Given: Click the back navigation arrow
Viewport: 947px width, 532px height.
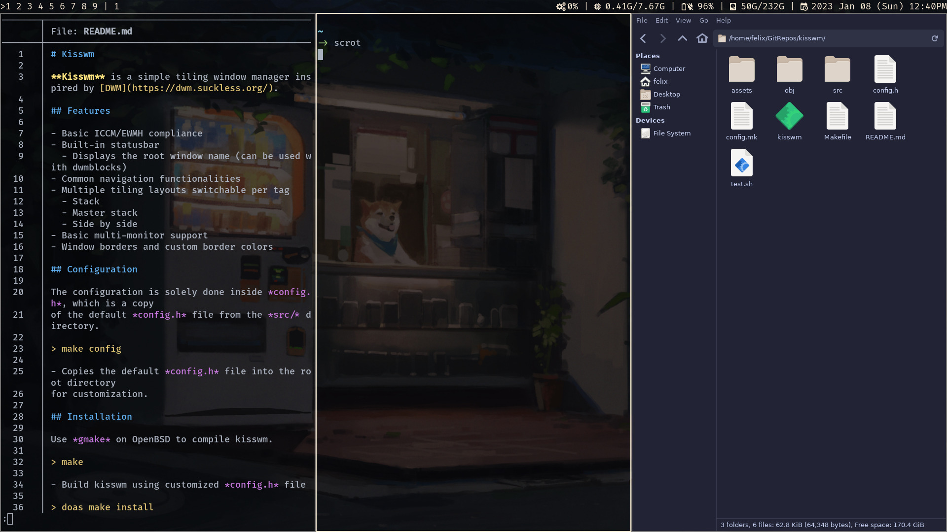Looking at the screenshot, I should coord(643,38).
